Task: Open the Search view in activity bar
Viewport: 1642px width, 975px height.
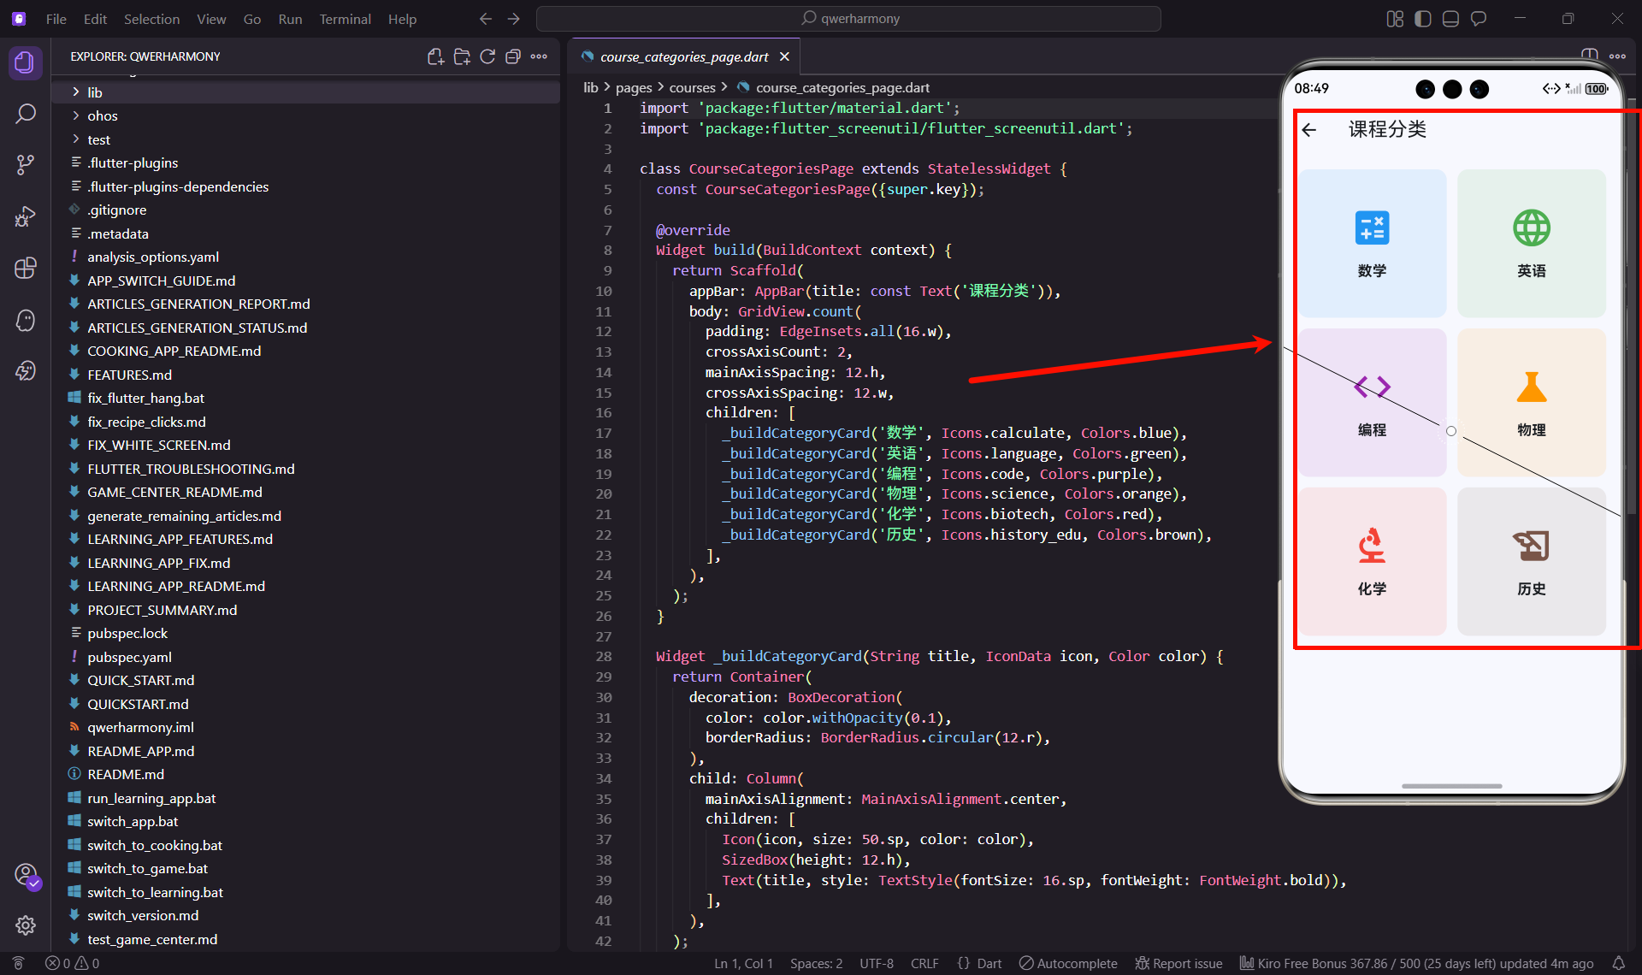Action: click(26, 114)
